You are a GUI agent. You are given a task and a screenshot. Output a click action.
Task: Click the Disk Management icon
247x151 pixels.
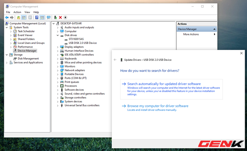(15, 59)
